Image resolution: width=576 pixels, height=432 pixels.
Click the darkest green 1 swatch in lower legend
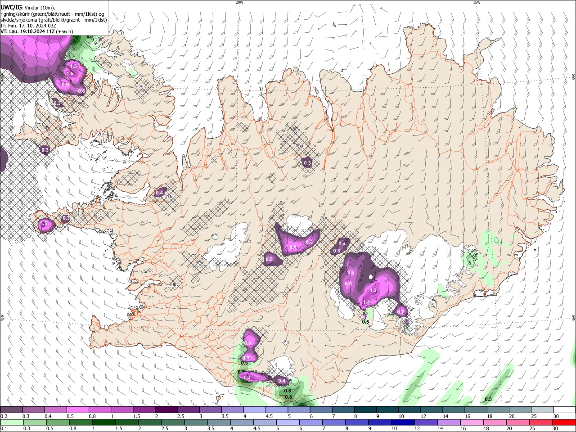(x=104, y=422)
